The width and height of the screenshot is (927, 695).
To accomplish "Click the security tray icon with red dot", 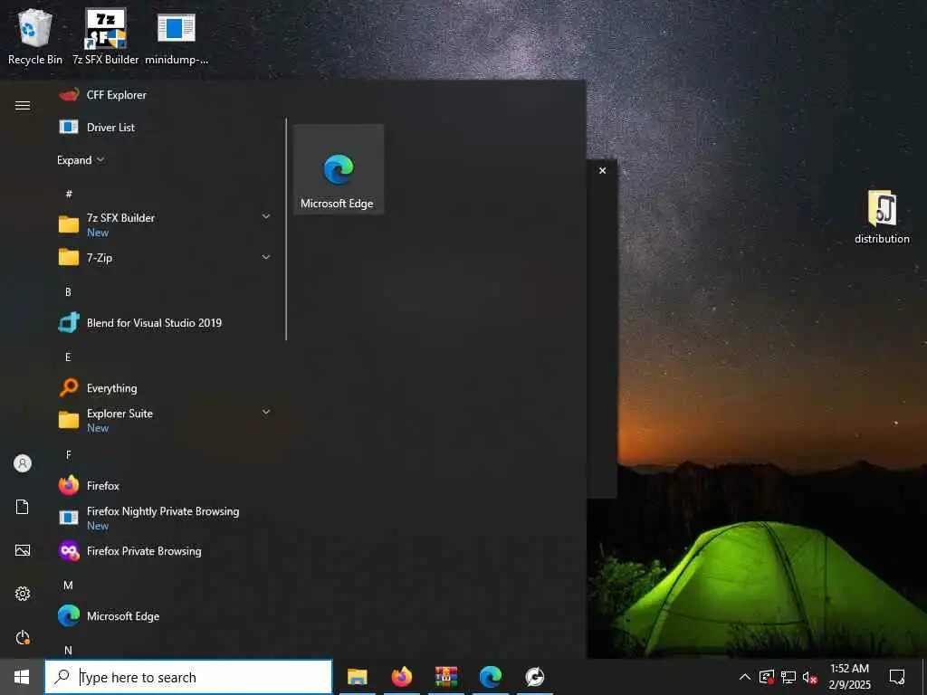I will tap(767, 677).
